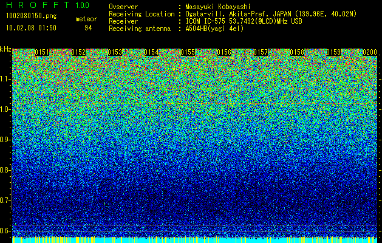Select the file name 1002080150.png
The width and height of the screenshot is (382, 243).
pos(32,16)
